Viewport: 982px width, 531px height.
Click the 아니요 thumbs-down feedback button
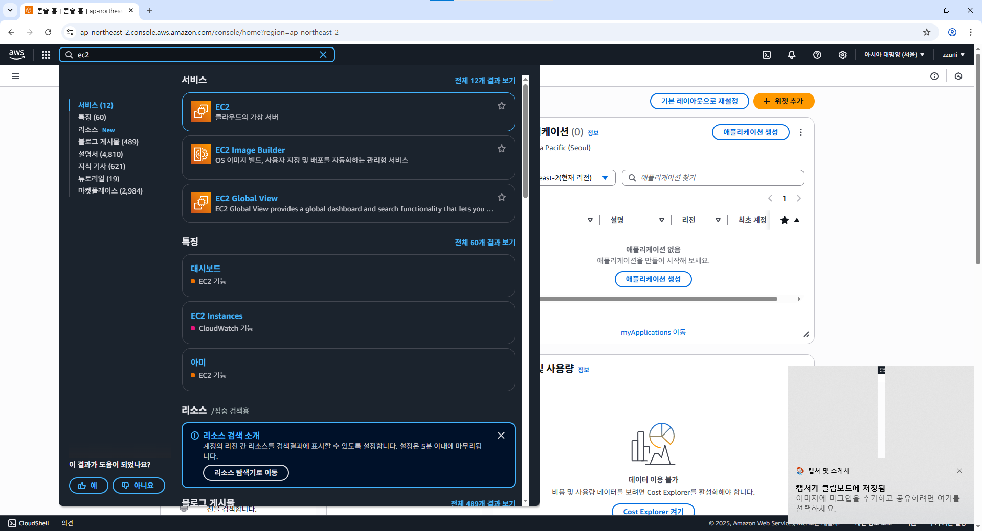tap(139, 486)
